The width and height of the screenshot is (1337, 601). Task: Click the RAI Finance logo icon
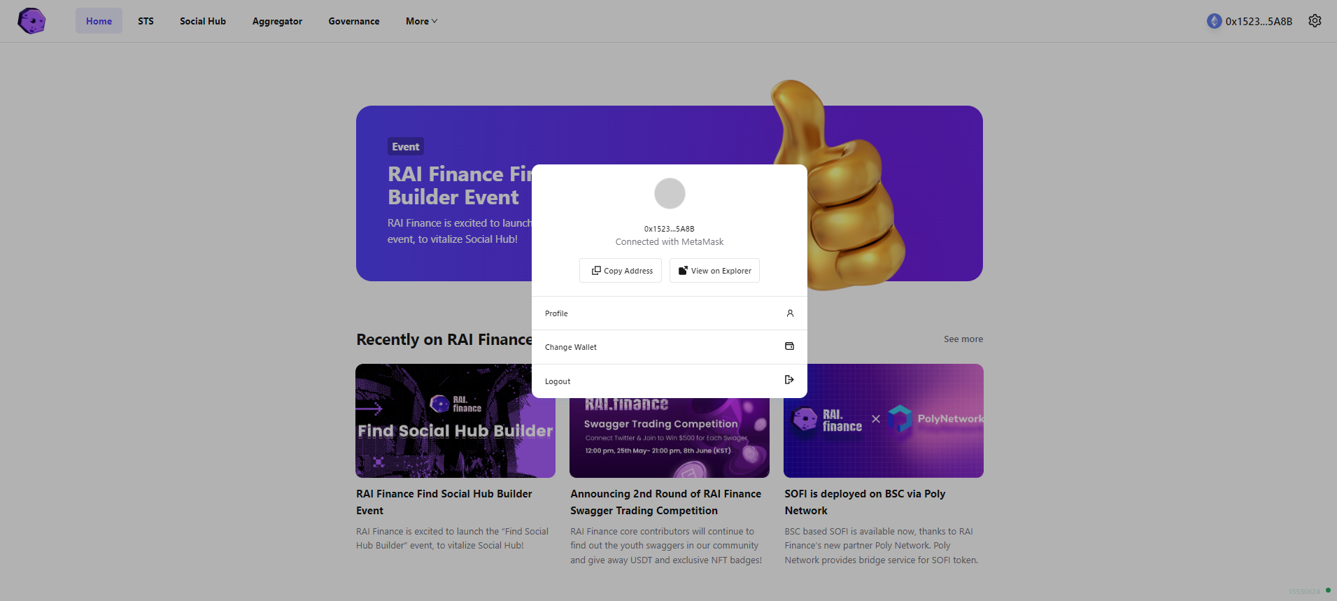point(31,21)
